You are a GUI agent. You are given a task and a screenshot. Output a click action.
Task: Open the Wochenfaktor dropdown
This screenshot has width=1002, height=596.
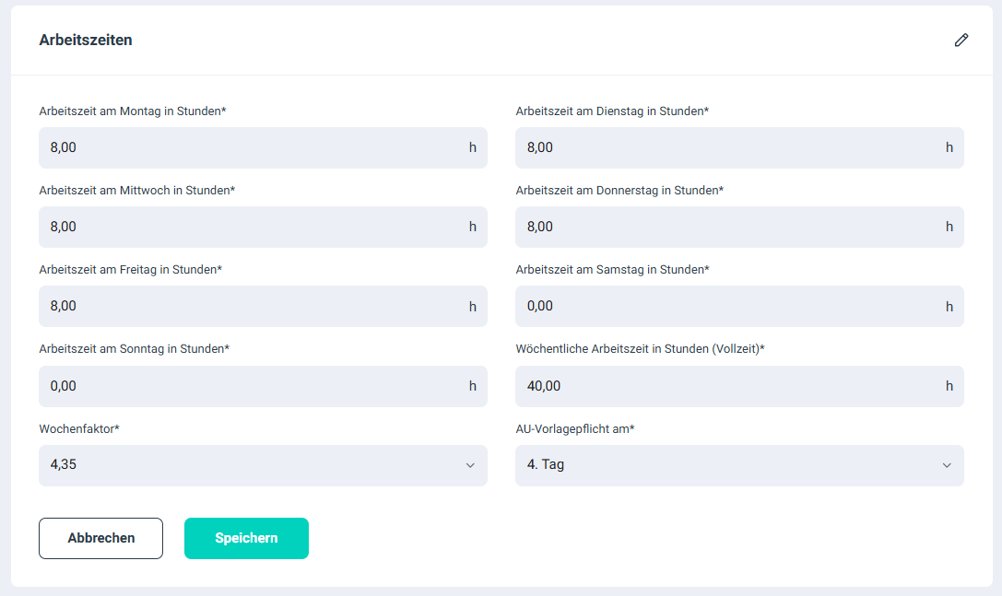[263, 465]
